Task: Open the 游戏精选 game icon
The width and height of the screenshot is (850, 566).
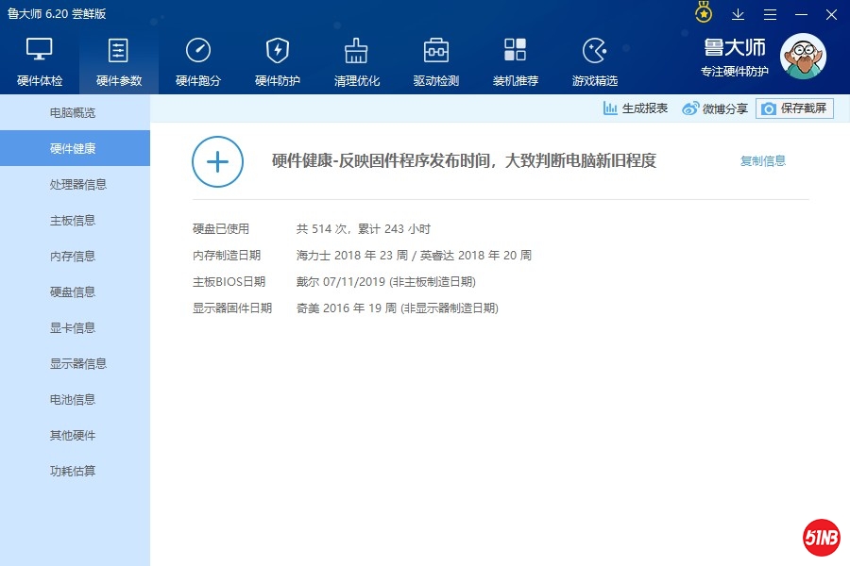Action: [x=595, y=50]
